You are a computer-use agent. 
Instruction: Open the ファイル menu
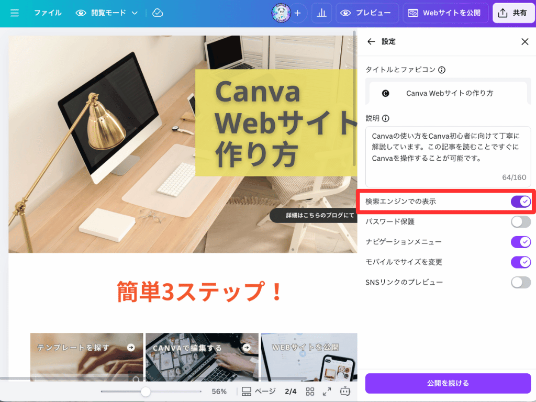click(x=48, y=13)
